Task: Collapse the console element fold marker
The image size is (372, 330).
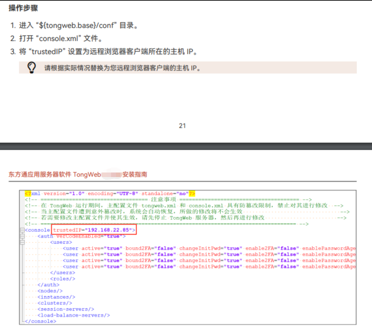Action: point(22,230)
